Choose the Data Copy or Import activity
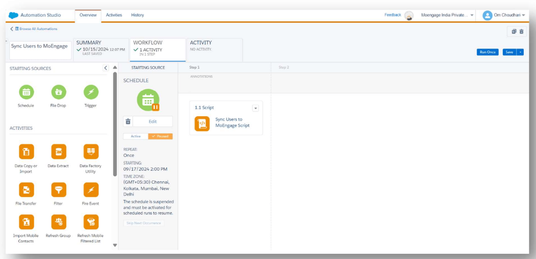Screen dimensions: 536x259 click(x=26, y=151)
